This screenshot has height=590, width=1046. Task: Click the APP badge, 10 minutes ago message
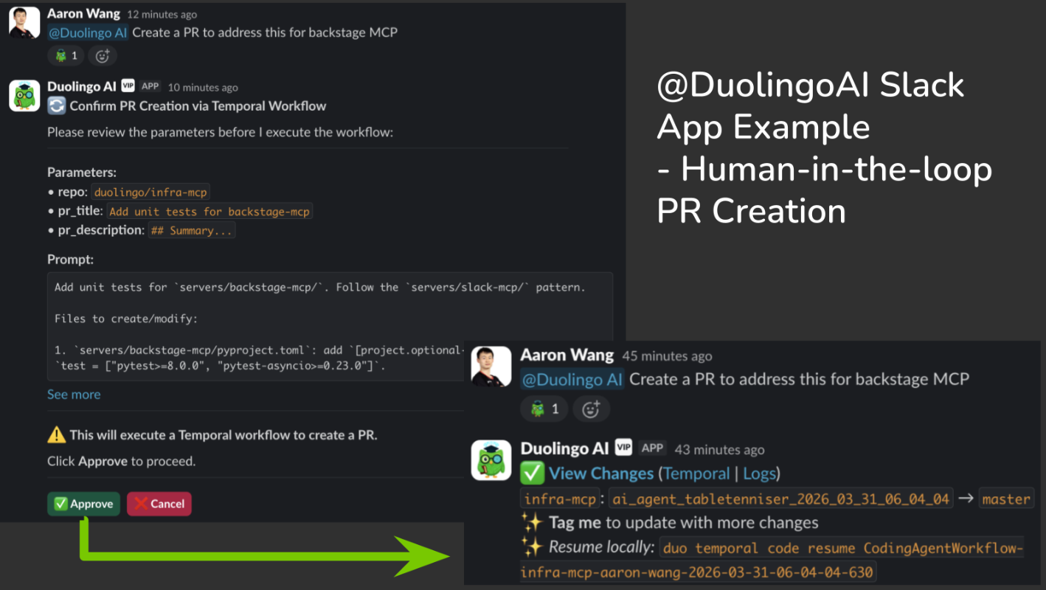(150, 86)
